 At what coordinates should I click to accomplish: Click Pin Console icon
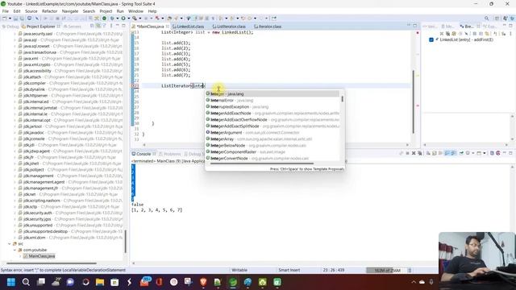[x=461, y=153]
